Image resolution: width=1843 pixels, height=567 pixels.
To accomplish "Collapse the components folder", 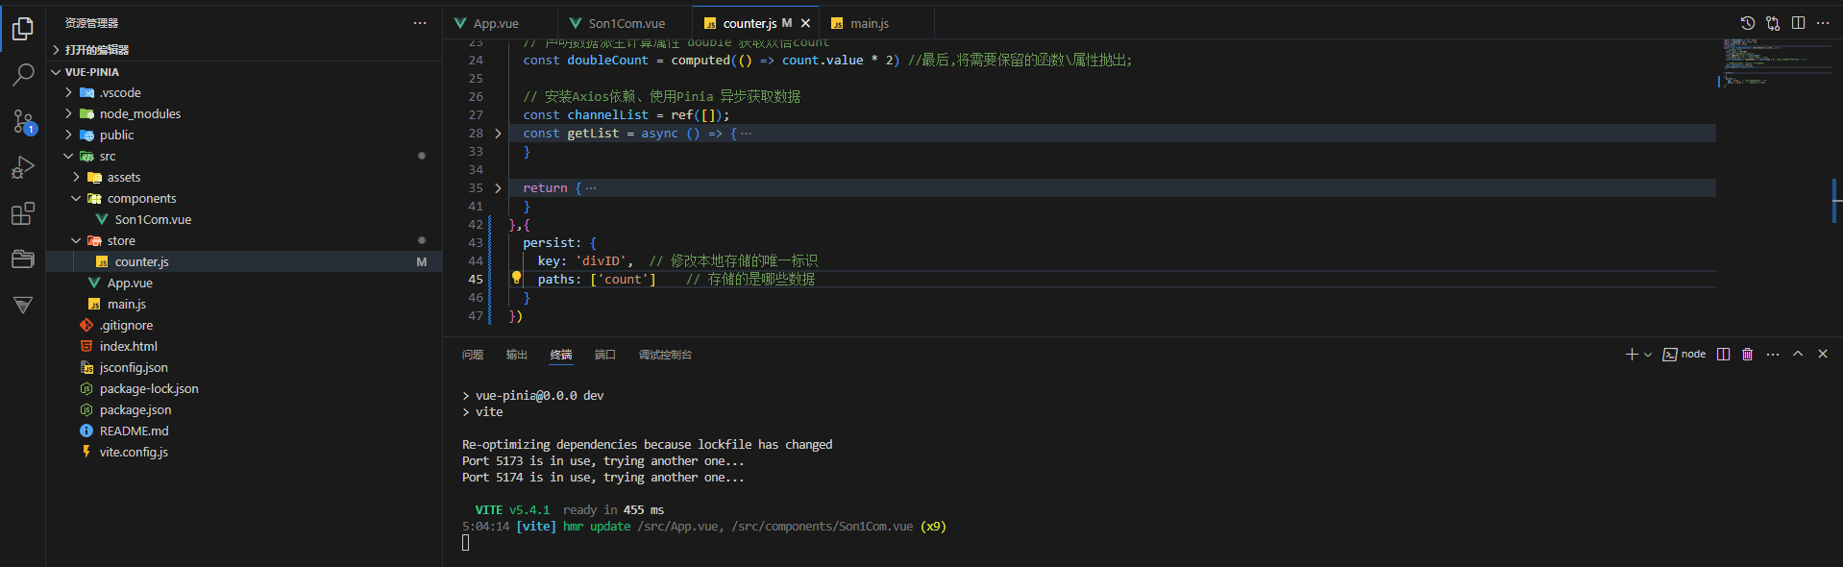I will tap(244, 199).
